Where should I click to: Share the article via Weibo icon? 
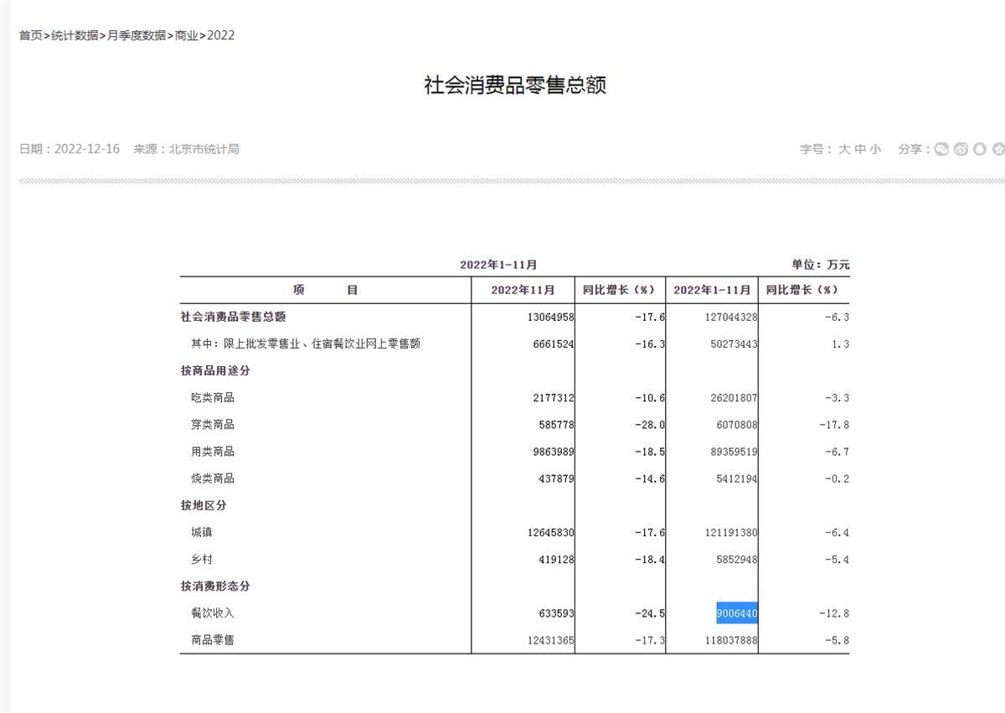pyautogui.click(x=961, y=149)
